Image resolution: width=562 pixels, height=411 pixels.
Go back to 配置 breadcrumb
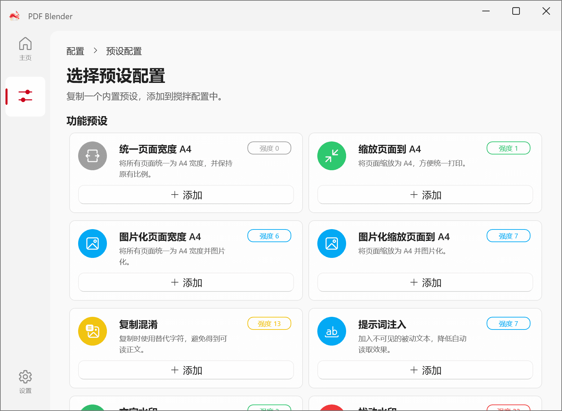pos(75,51)
